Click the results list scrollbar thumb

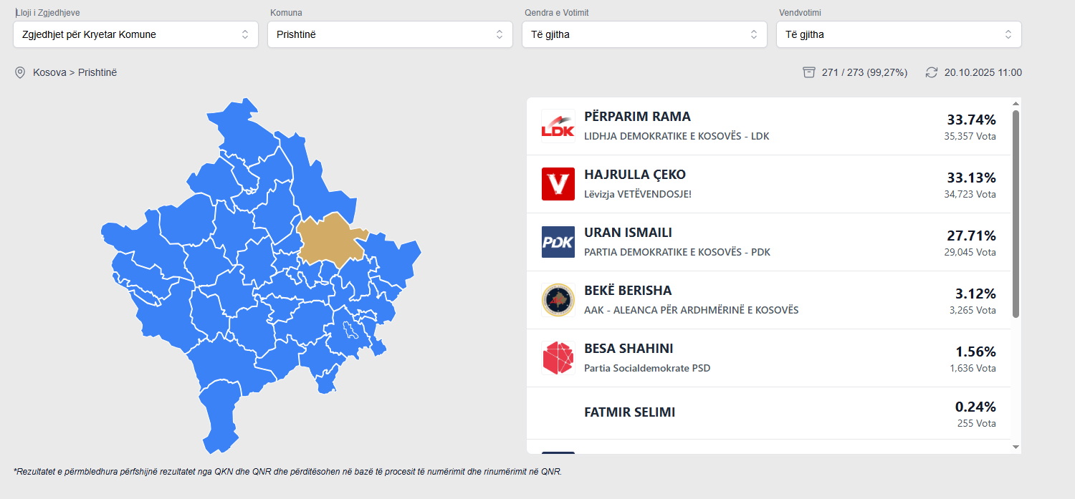(x=1016, y=213)
